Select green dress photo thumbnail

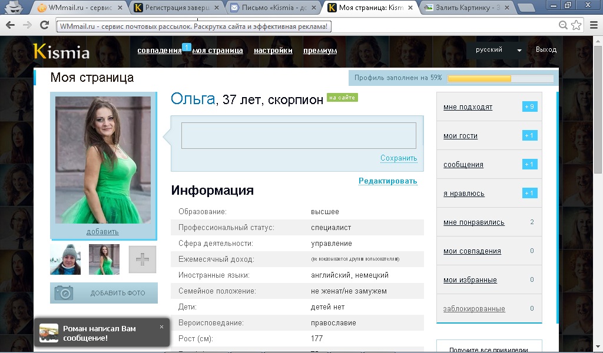(104, 259)
